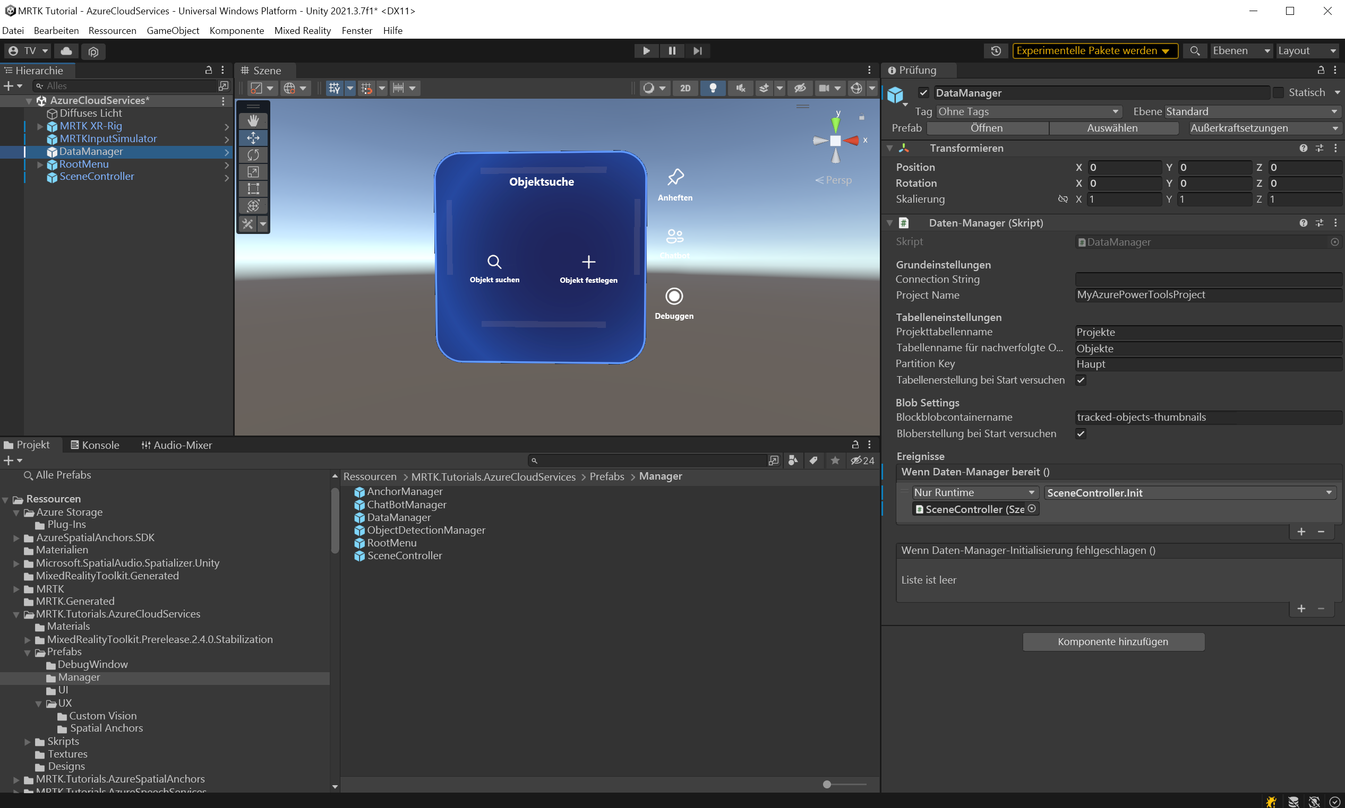The width and height of the screenshot is (1345, 808).
Task: Toggle scene lighting in the Scene view
Action: (713, 88)
